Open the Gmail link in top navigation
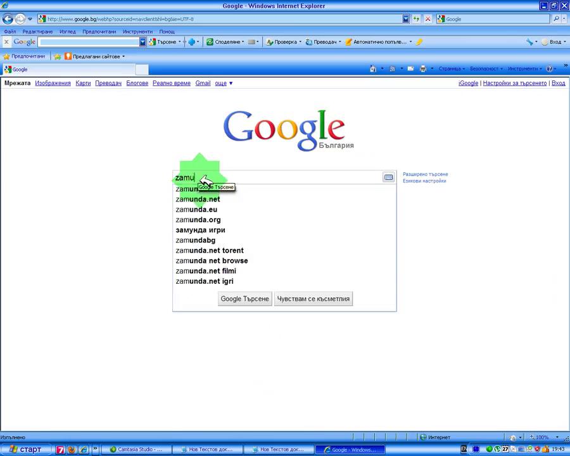This screenshot has height=456, width=570. click(203, 83)
